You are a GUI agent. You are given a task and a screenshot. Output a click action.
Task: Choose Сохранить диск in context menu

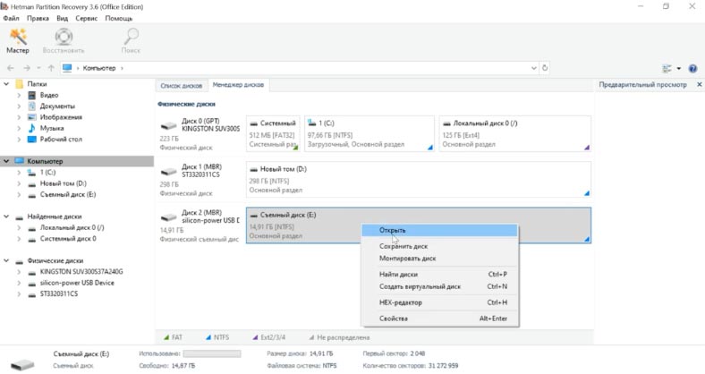point(439,246)
